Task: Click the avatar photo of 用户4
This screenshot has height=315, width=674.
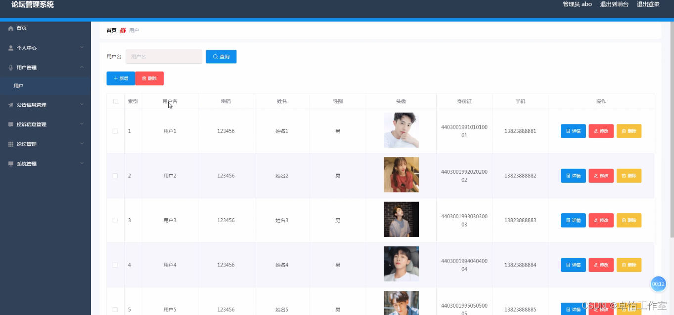Action: point(401,264)
